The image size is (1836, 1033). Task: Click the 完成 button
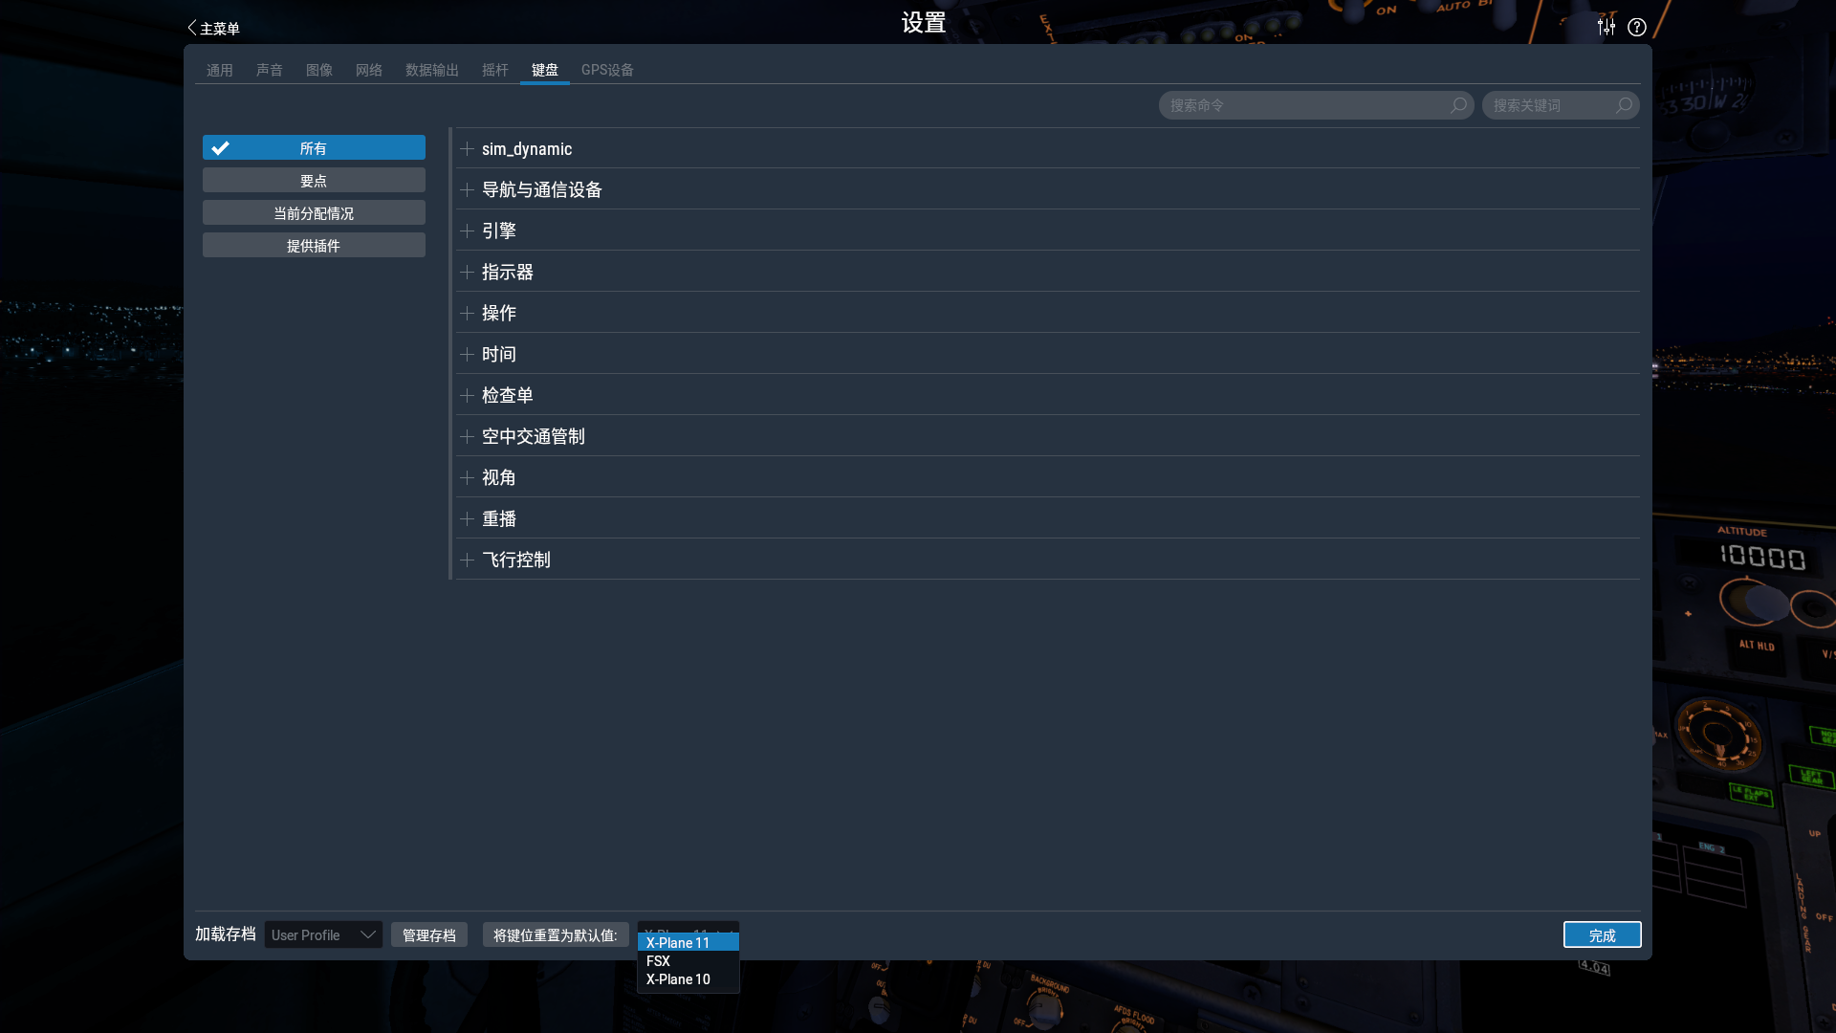pyautogui.click(x=1603, y=934)
